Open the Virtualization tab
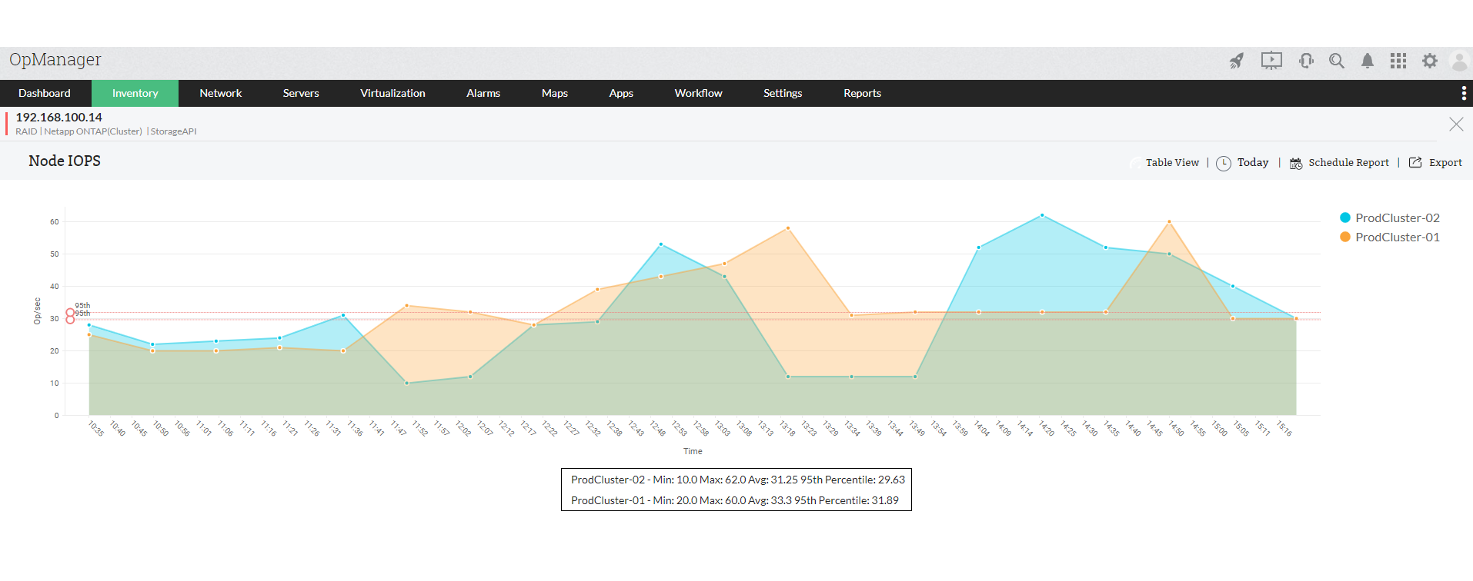The image size is (1473, 581). click(x=392, y=93)
